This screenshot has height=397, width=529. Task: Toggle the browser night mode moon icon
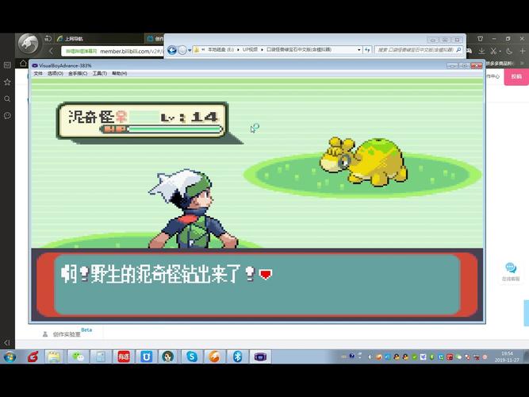(509, 51)
